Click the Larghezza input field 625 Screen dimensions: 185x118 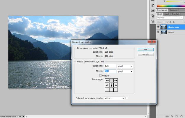(x=110, y=66)
